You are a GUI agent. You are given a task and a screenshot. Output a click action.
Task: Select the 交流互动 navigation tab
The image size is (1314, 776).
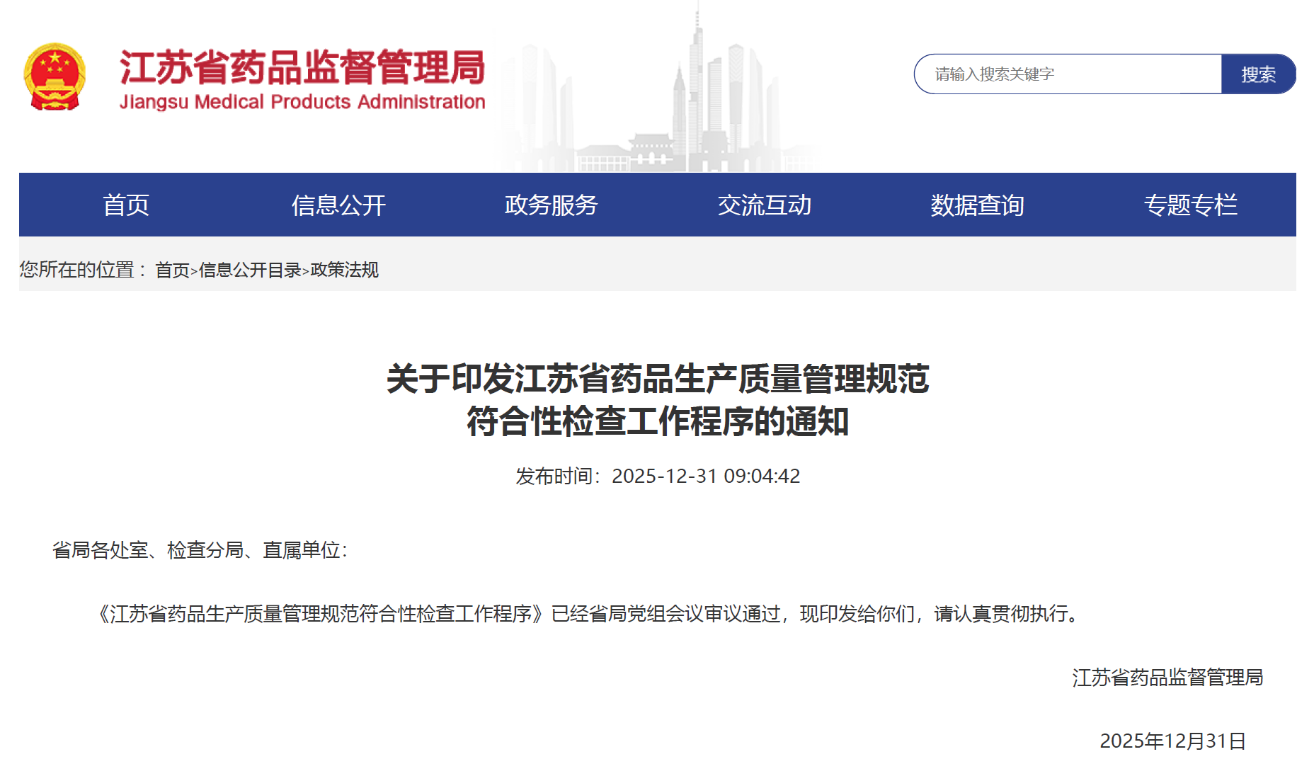[765, 205]
